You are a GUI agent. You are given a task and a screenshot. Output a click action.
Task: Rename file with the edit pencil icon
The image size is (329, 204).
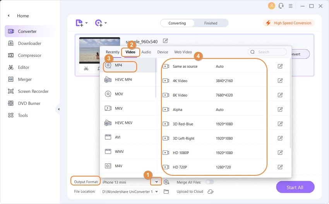click(165, 41)
